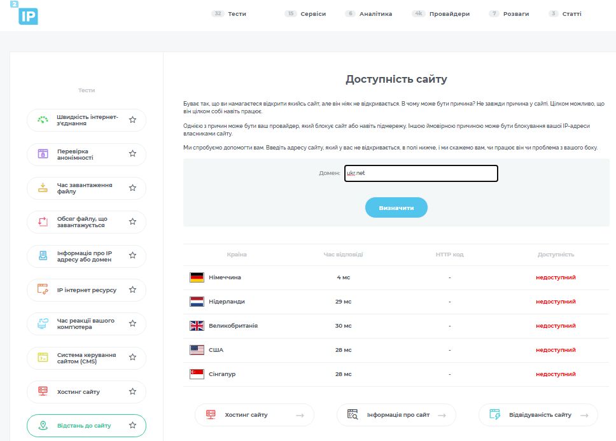Toggle favorite star for Швидкість інтернет-з'єднання
This screenshot has height=441, width=616.
pos(132,120)
